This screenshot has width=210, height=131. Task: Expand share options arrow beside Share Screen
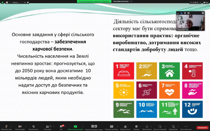pyautogui.click(x=83, y=126)
